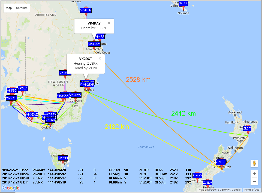Screen dimensions: 262x193
Task: Select the ZL4LV station marker
Action: [207, 183]
